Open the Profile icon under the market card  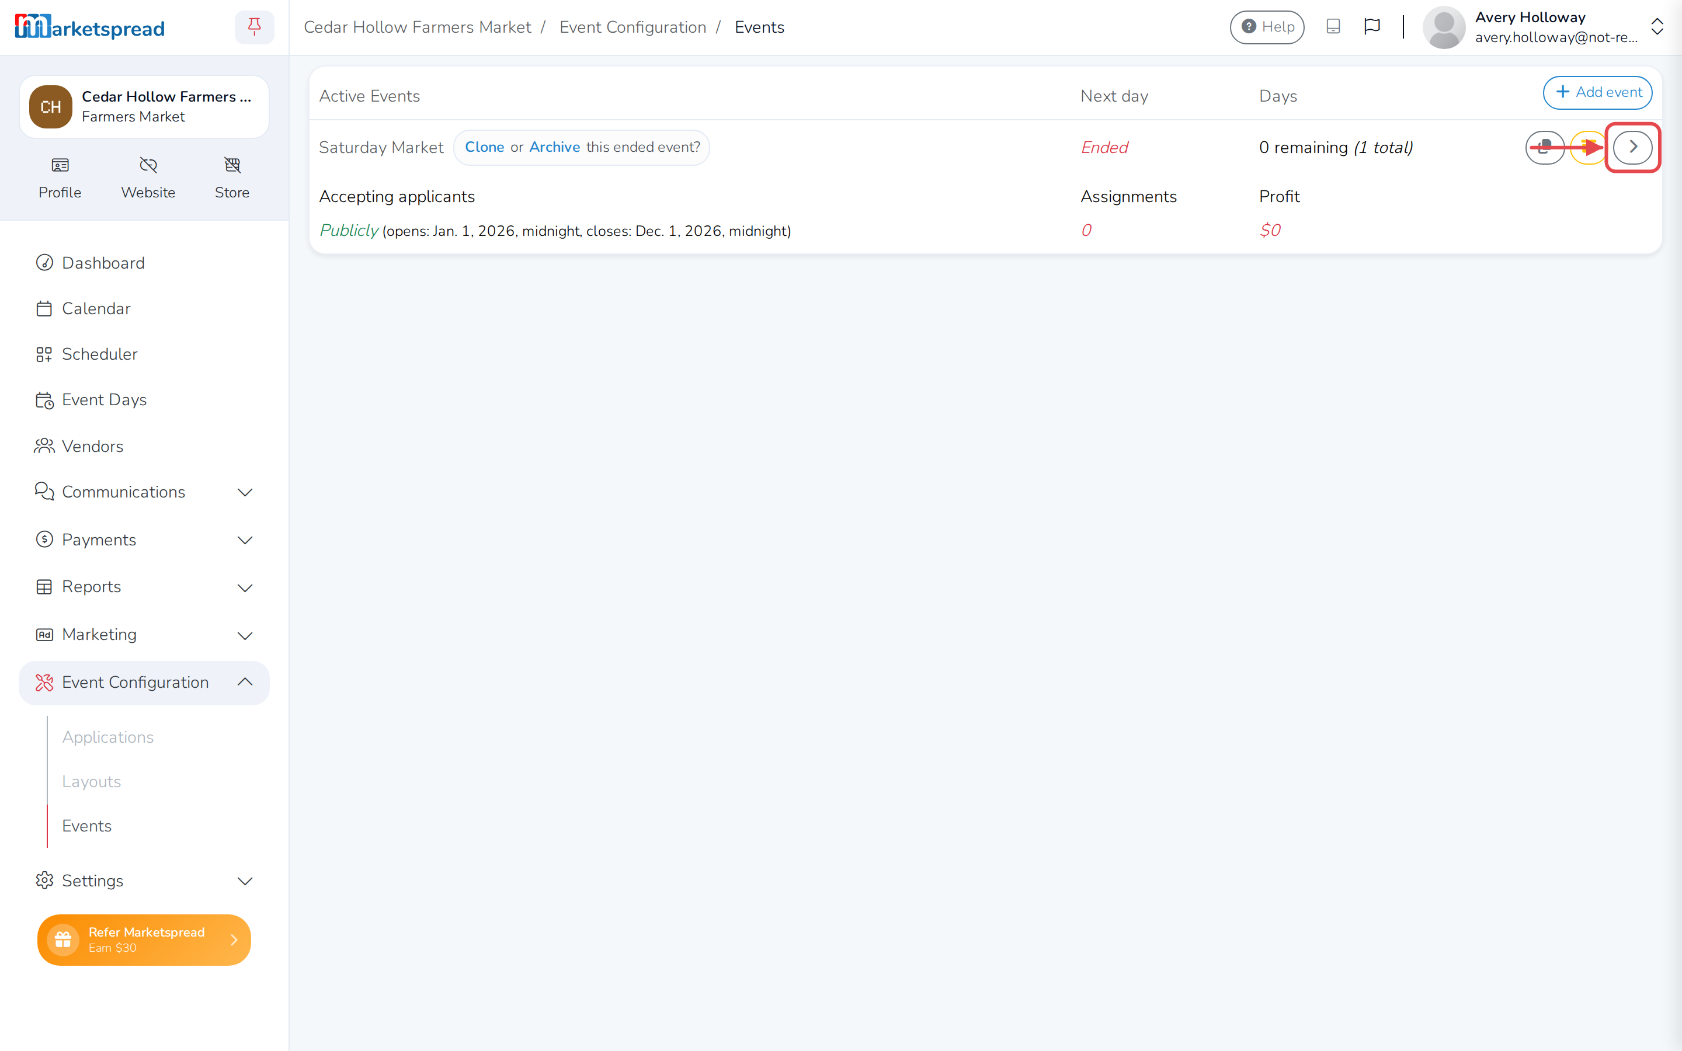click(60, 179)
